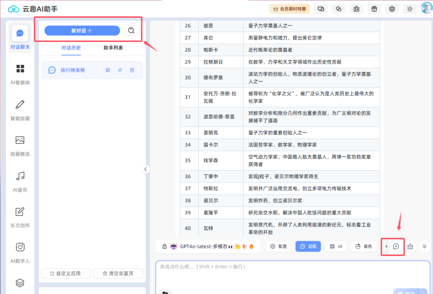Viewport: 433px width, 294px height.
Task: Click the message input field
Action: pos(293,277)
